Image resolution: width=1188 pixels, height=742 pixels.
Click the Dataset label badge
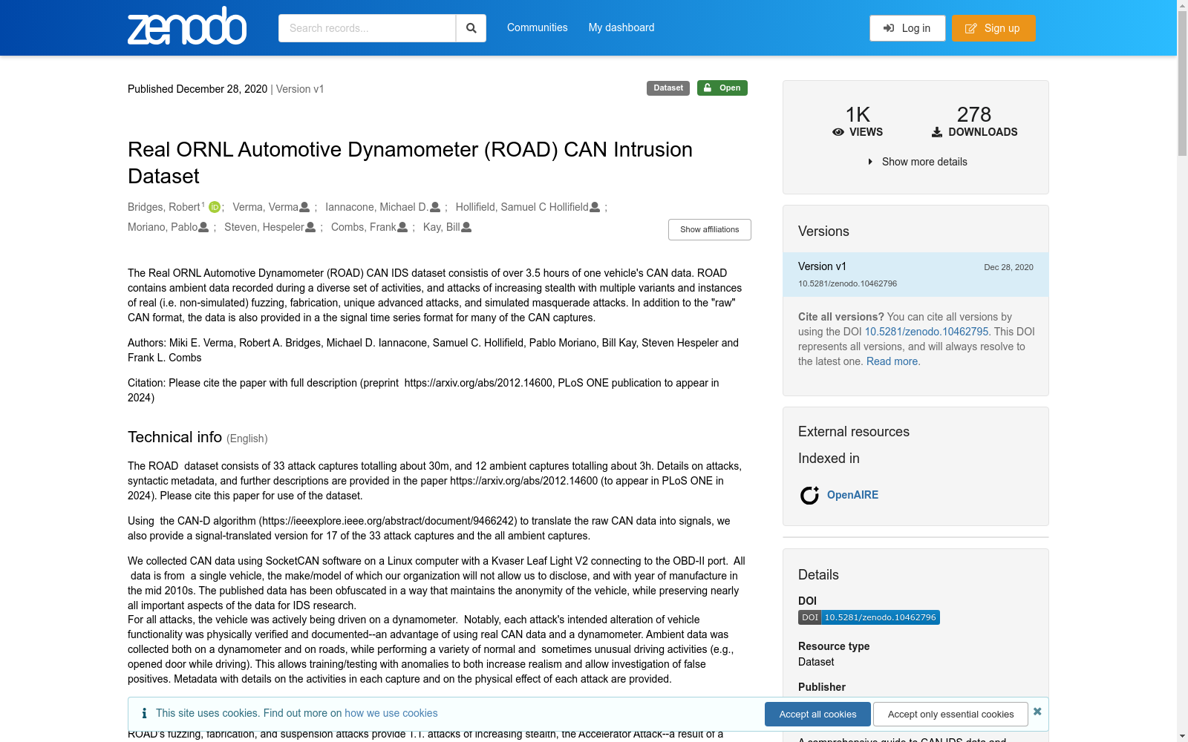click(x=668, y=88)
